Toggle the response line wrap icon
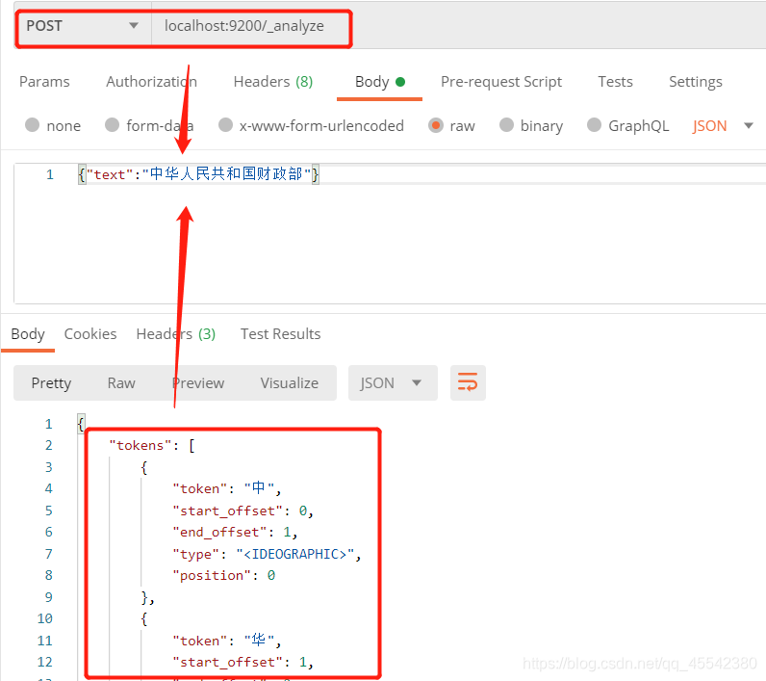The image size is (766, 681). 468,382
